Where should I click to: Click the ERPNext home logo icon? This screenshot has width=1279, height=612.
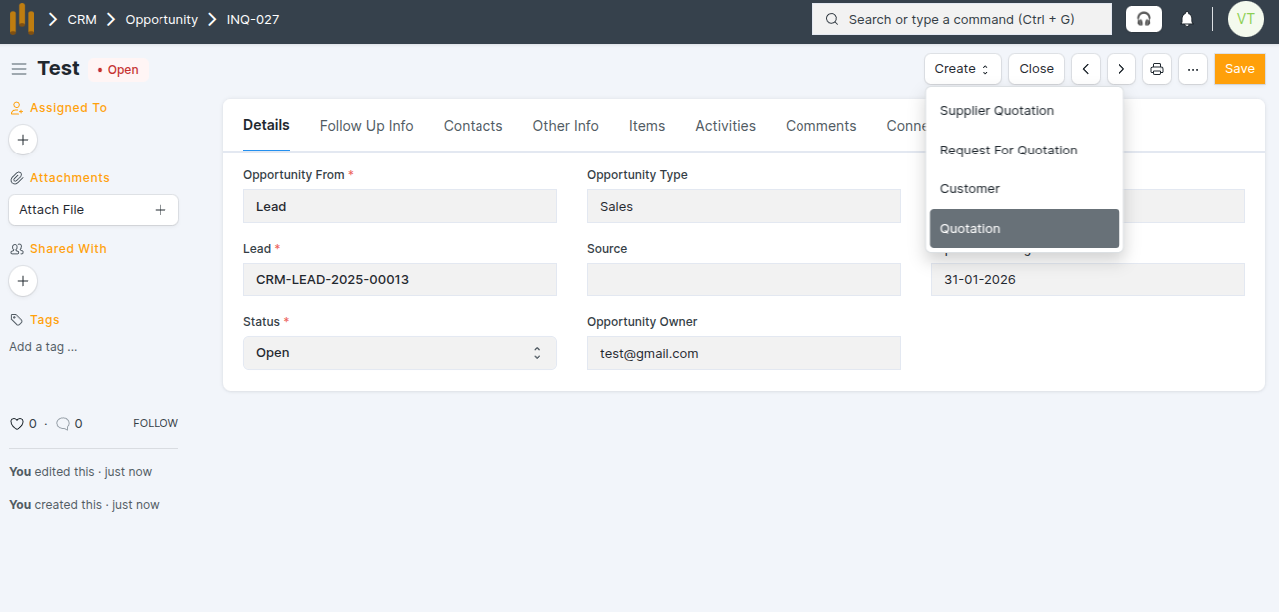coord(22,19)
